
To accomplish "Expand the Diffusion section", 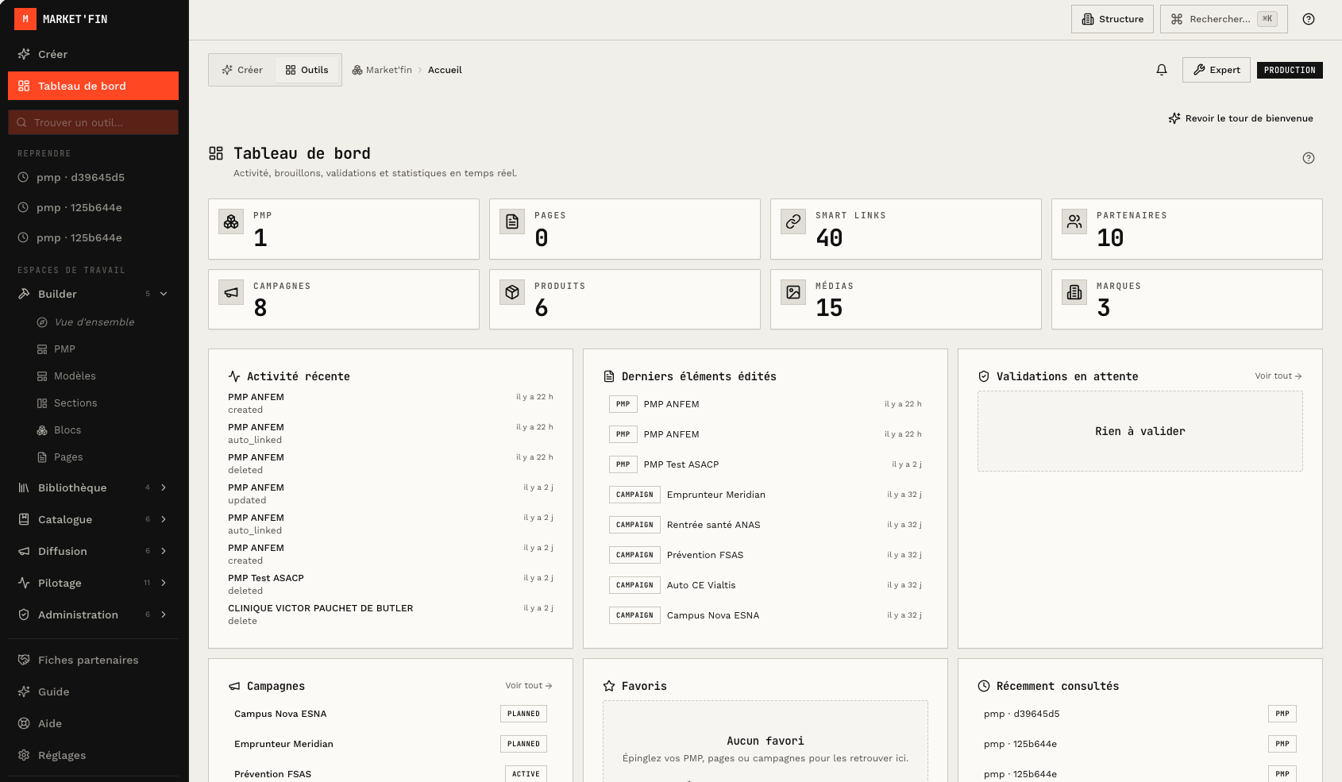I will (94, 551).
